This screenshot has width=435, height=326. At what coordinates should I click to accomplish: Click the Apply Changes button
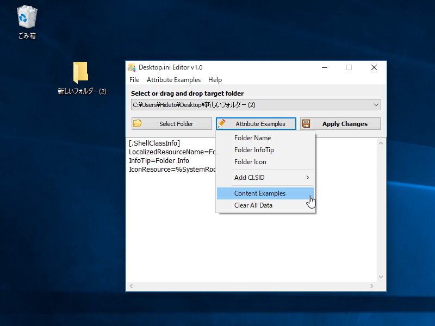coord(340,124)
